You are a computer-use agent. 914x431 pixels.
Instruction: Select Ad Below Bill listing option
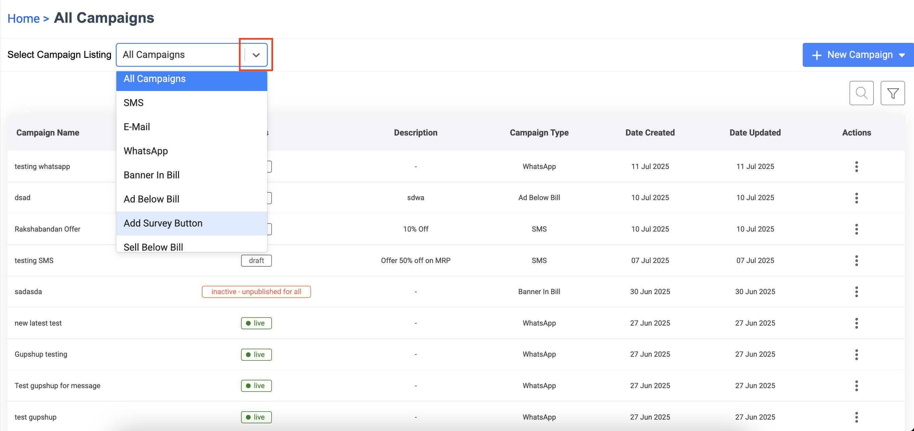[151, 199]
